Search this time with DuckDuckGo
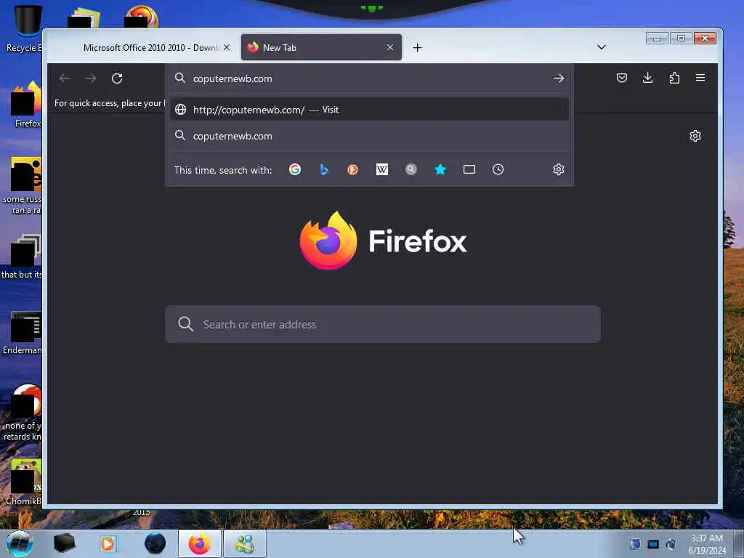The height and width of the screenshot is (558, 744). tap(352, 169)
